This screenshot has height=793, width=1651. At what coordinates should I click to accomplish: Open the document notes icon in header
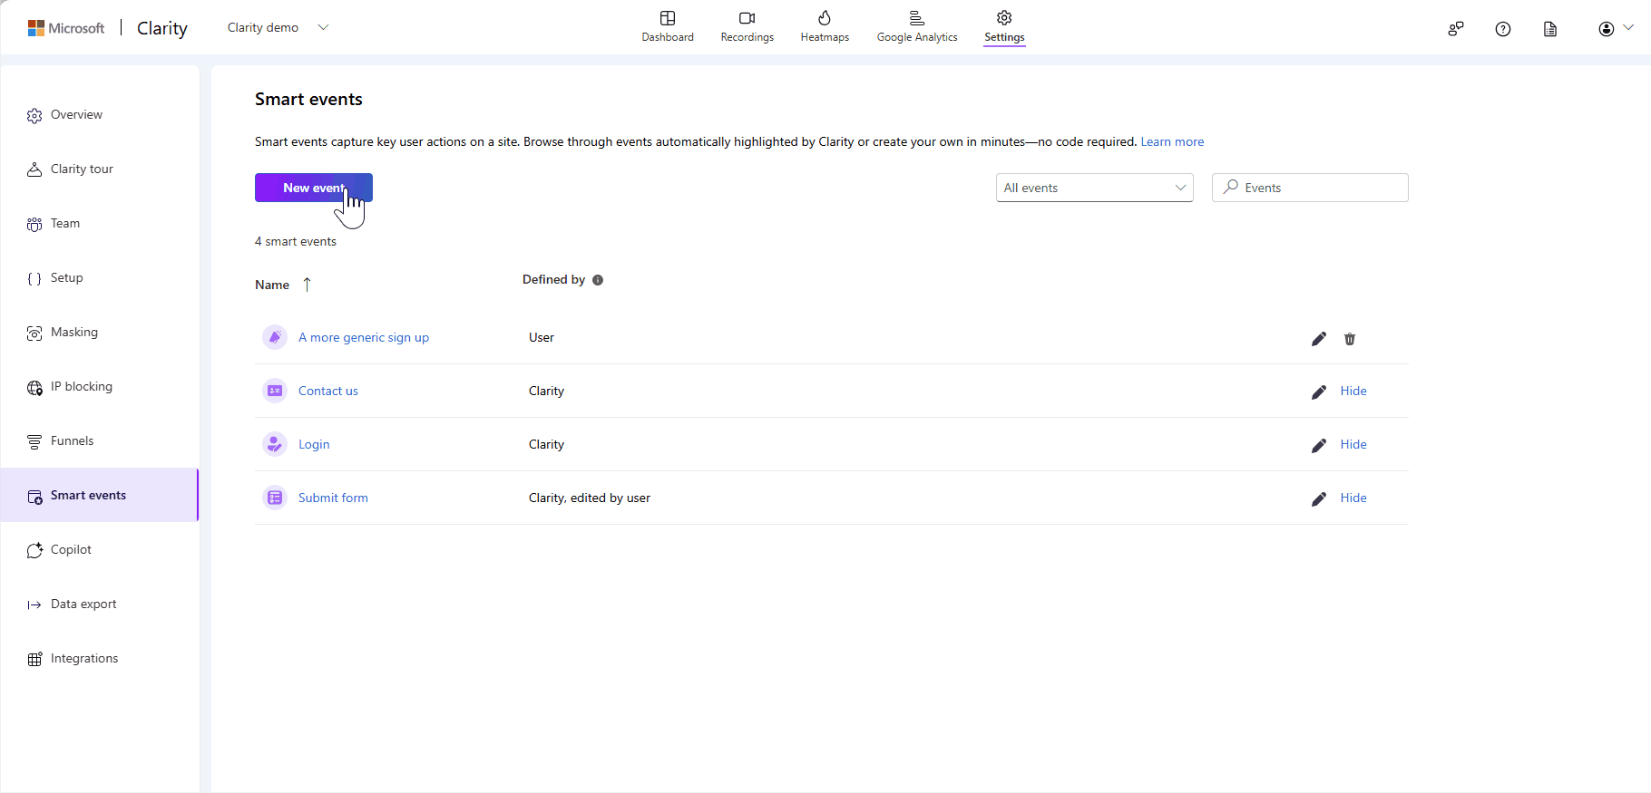[1550, 29]
